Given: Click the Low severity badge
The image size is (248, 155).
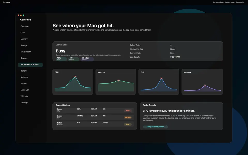Looking at the screenshot, I should [x=128, y=124].
